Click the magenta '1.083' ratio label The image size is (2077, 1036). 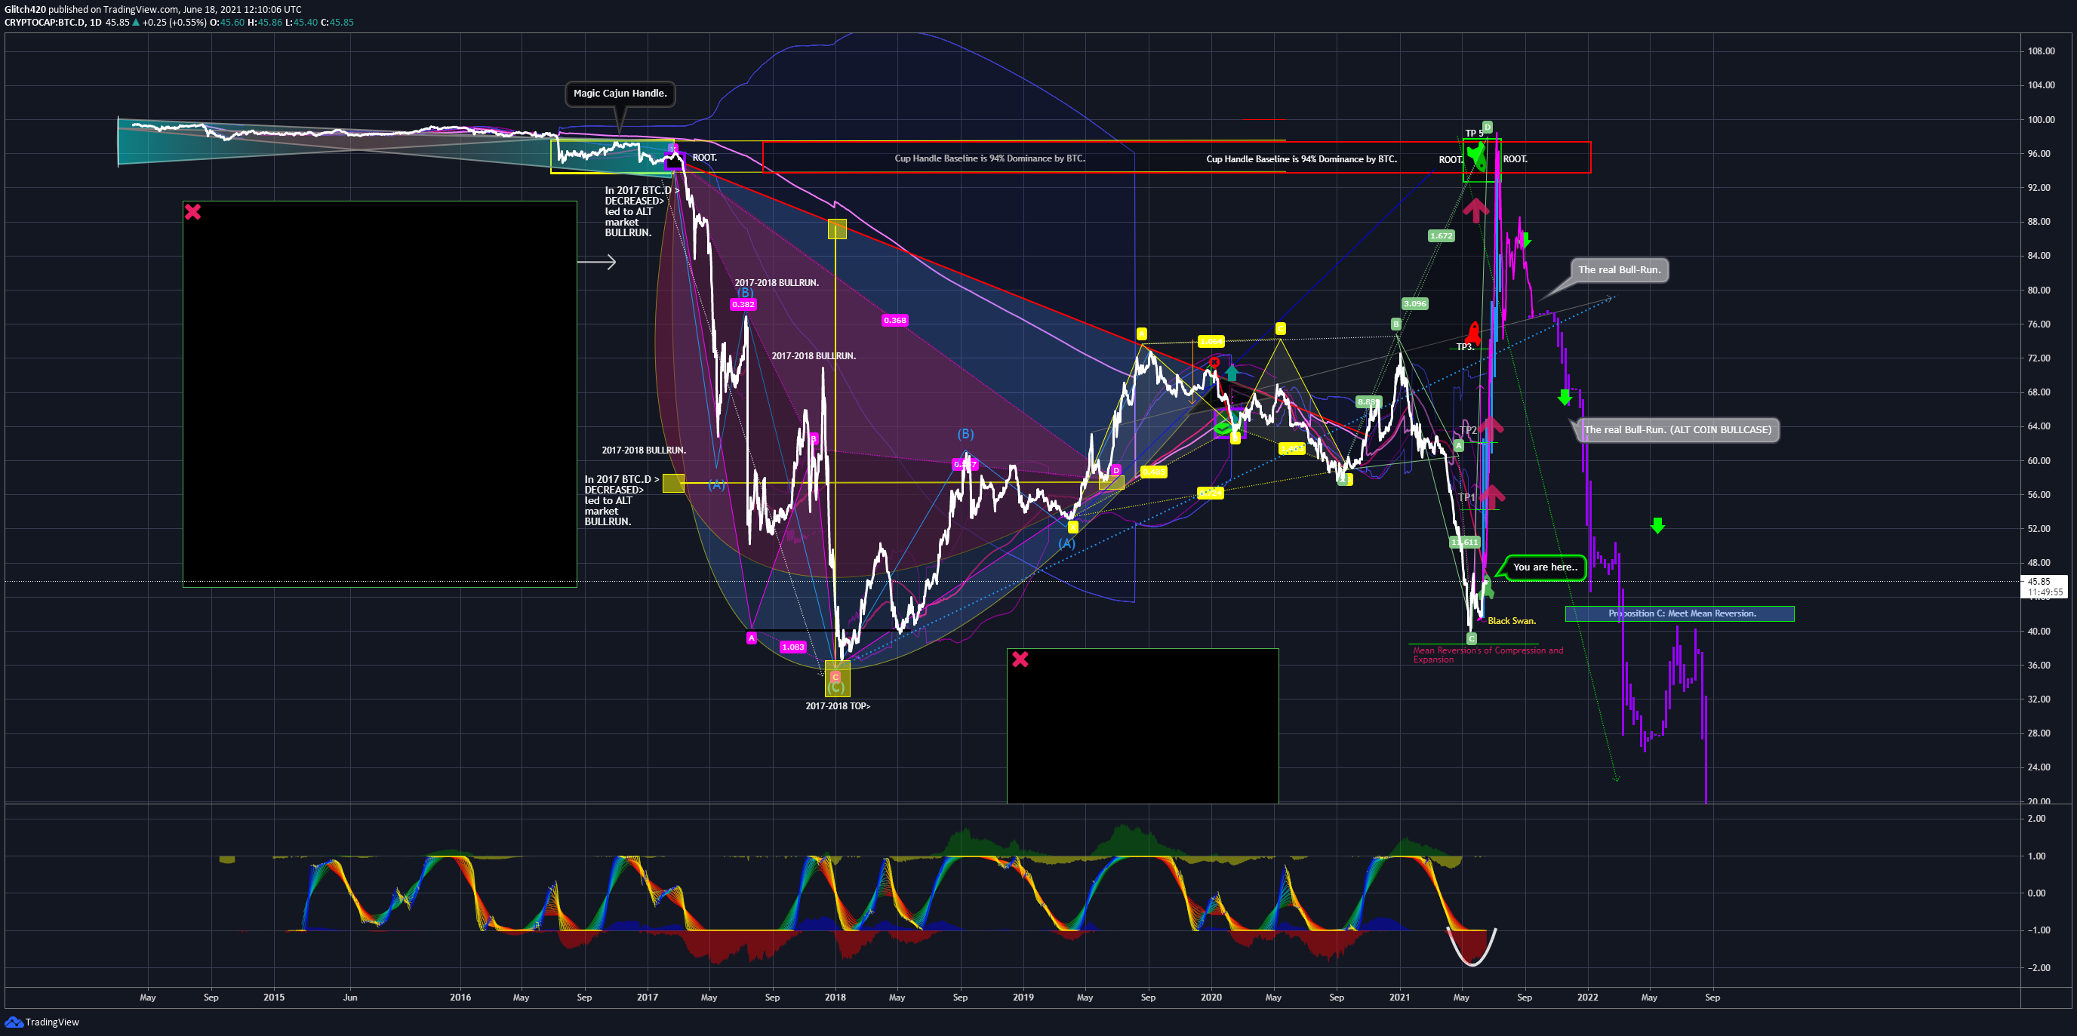point(792,647)
